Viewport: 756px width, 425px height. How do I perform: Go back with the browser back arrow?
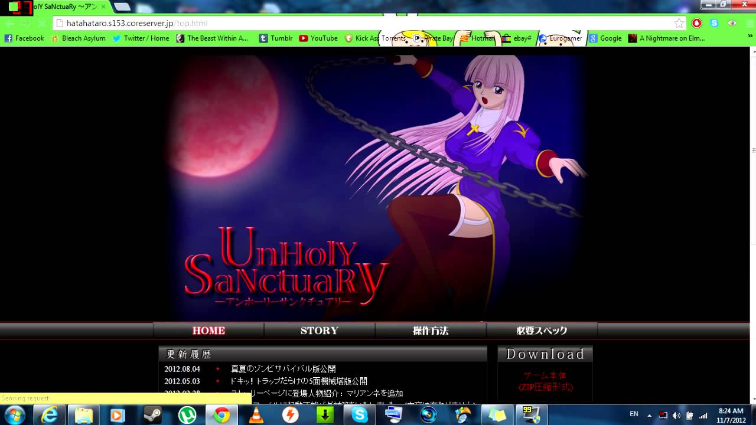pos(9,23)
